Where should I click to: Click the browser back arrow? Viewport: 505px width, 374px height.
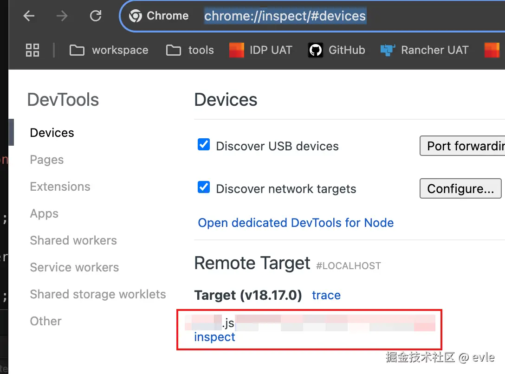(29, 16)
